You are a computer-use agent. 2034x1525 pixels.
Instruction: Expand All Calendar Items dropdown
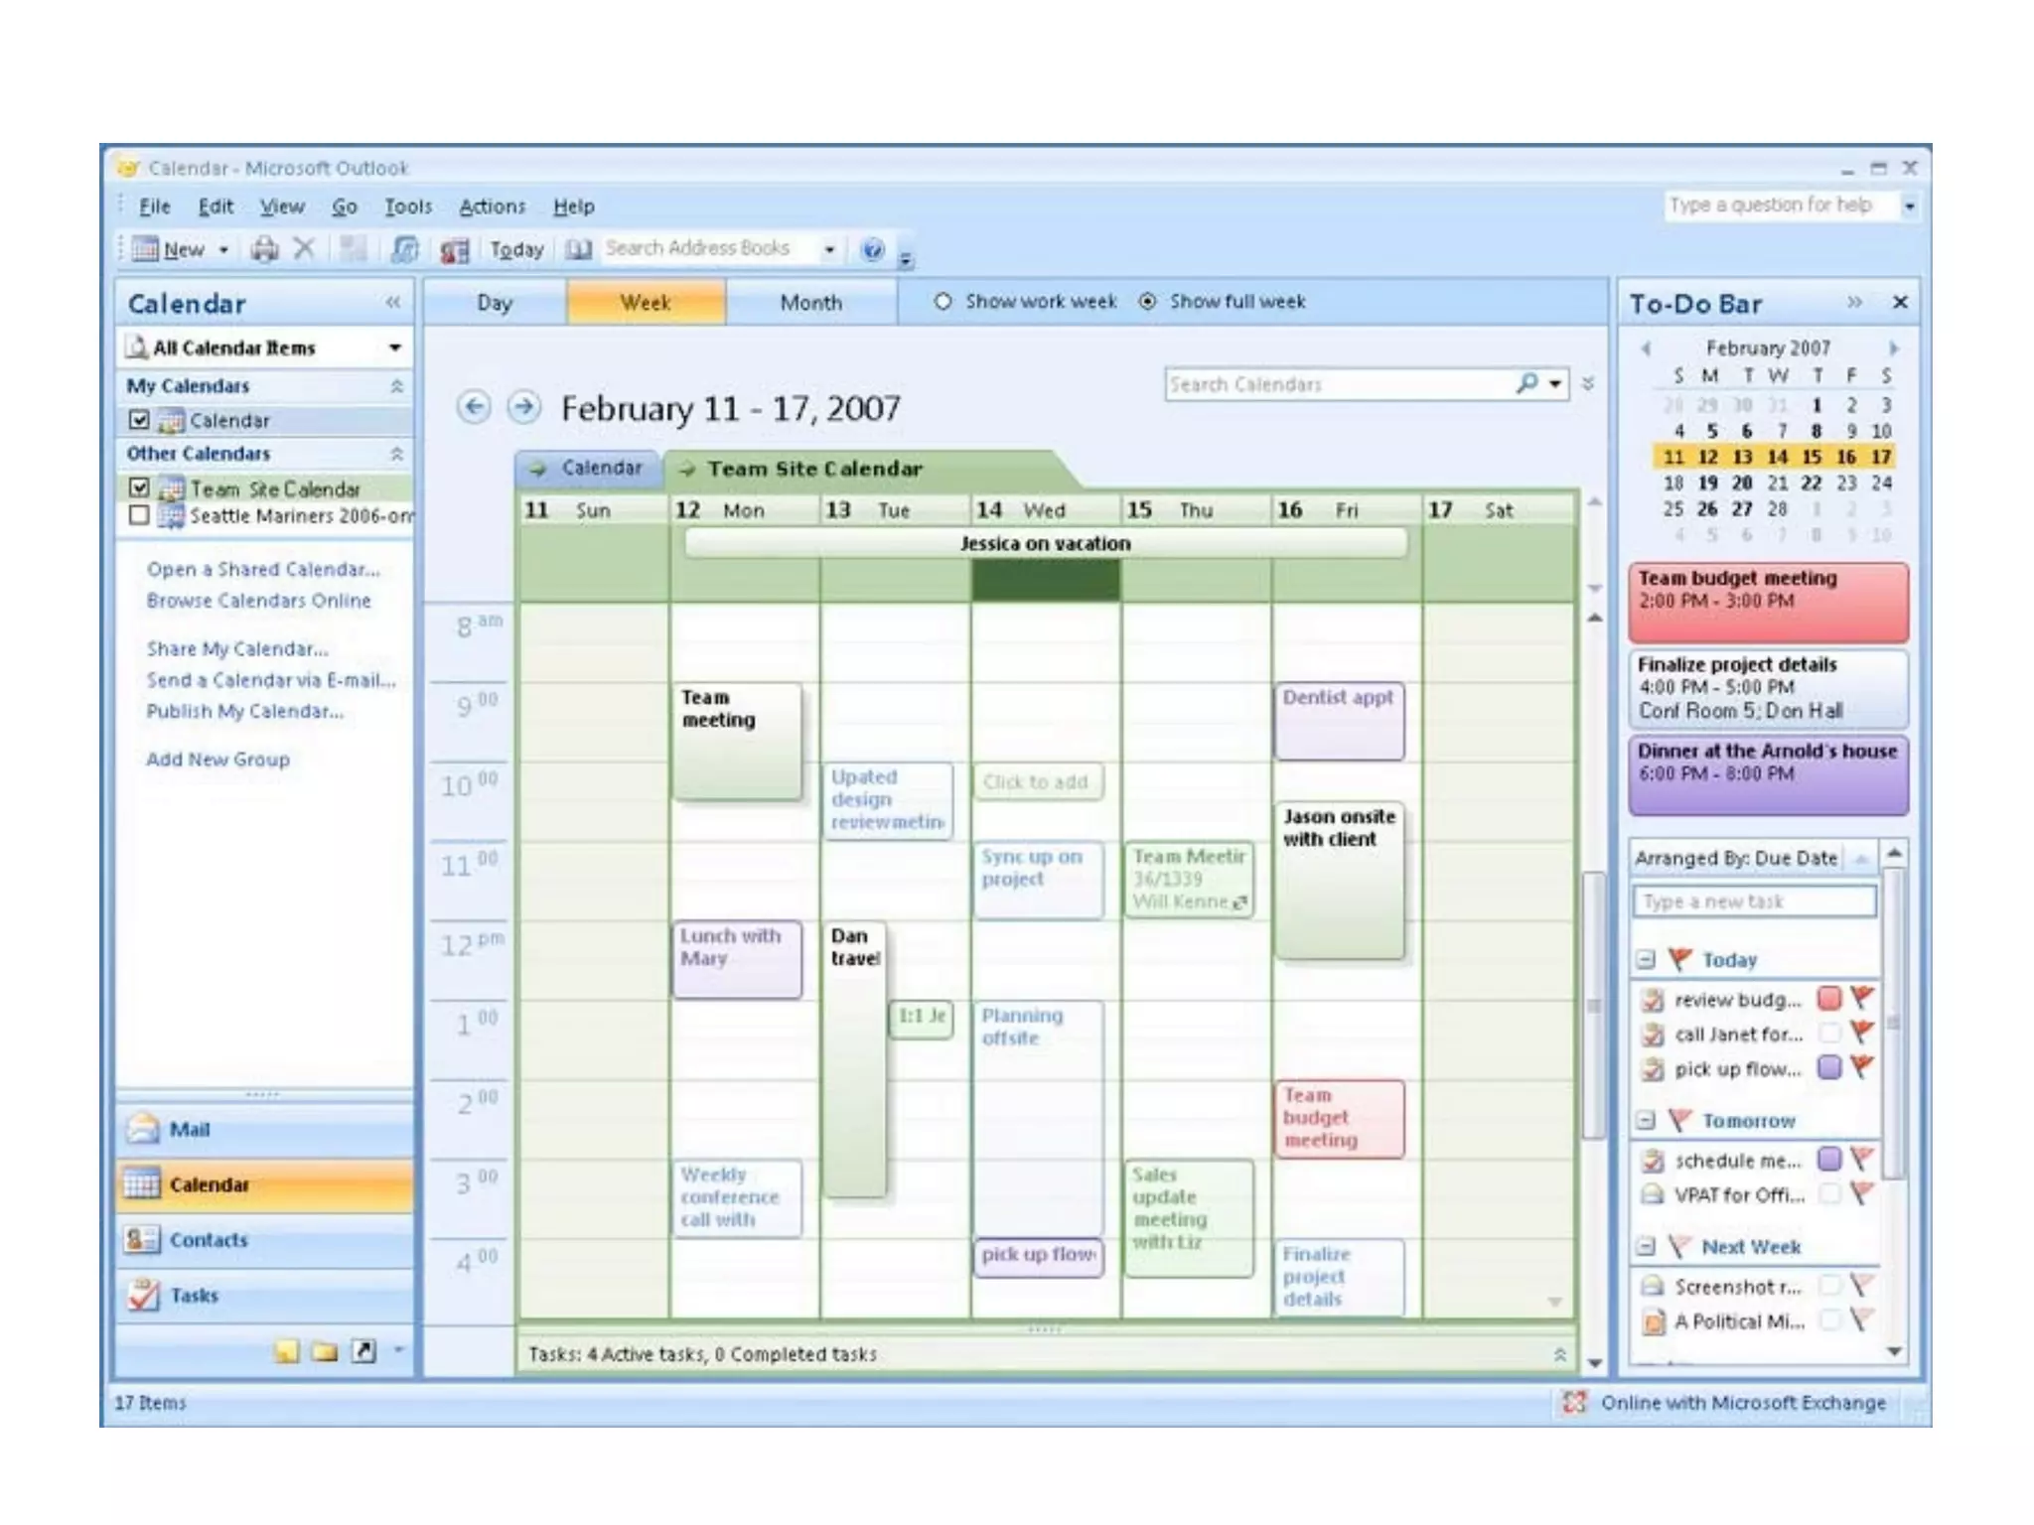395,347
